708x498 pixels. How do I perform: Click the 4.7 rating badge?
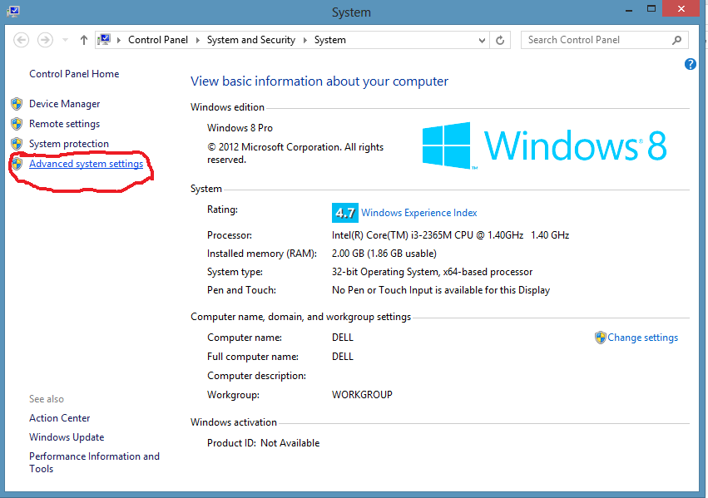click(x=345, y=213)
